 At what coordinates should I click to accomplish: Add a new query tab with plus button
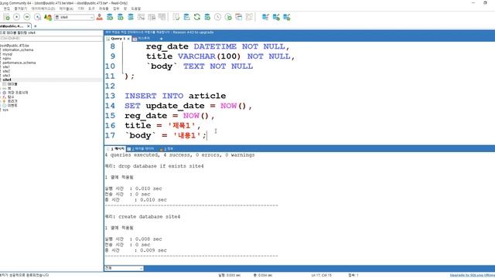pos(161,39)
